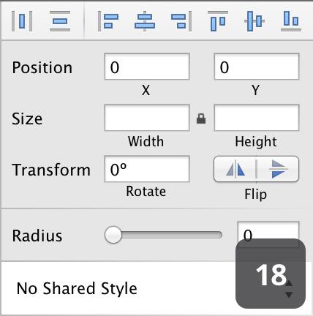This screenshot has width=313, height=316.
Task: Click the Radius slider knob
Action: pos(113,235)
